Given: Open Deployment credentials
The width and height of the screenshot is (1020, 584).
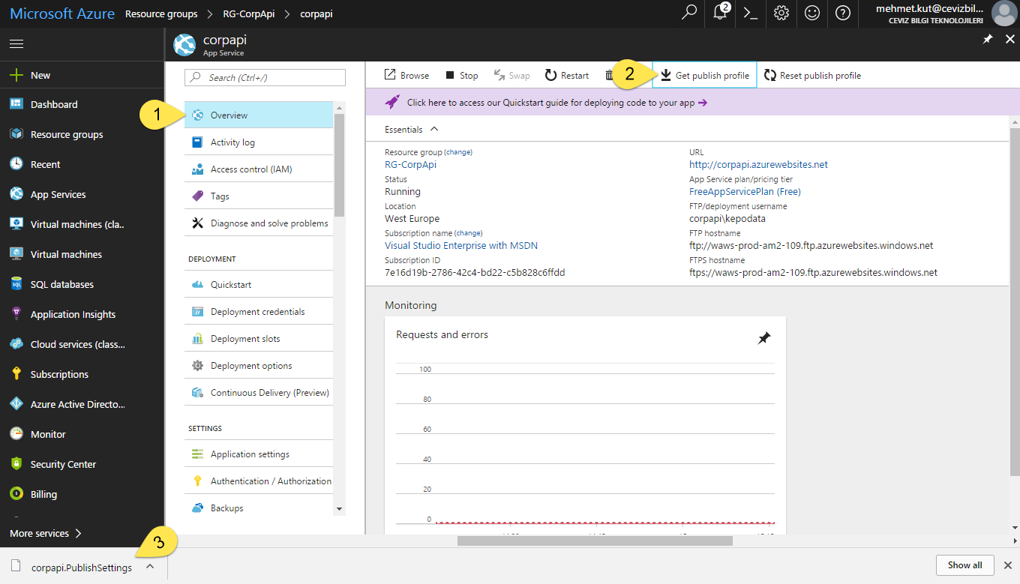Looking at the screenshot, I should point(259,312).
